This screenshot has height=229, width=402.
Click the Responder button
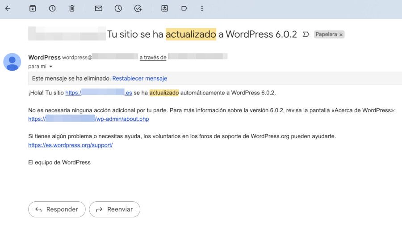click(x=57, y=209)
